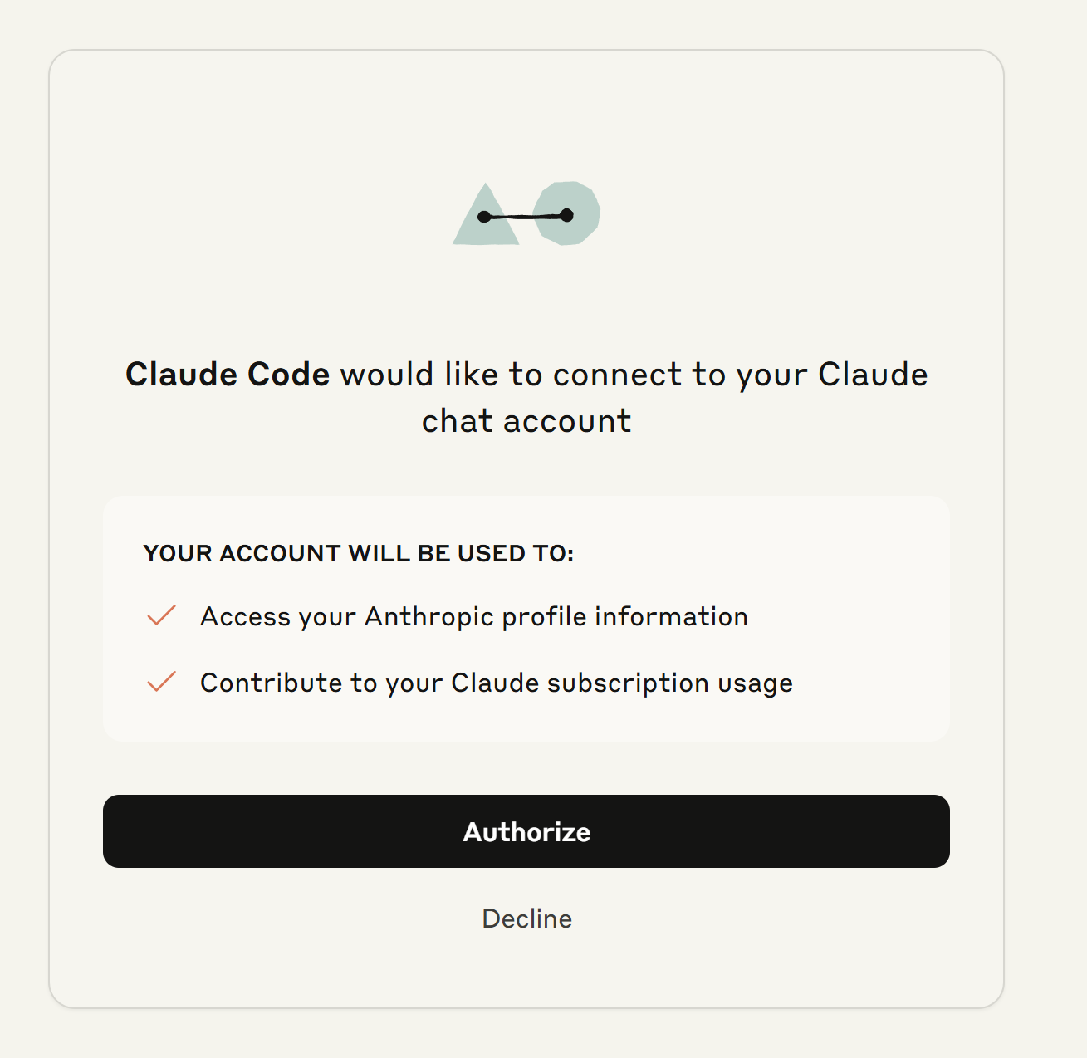Viewport: 1087px width, 1058px height.
Task: Click the bold 'Claude Code' title text
Action: click(228, 375)
